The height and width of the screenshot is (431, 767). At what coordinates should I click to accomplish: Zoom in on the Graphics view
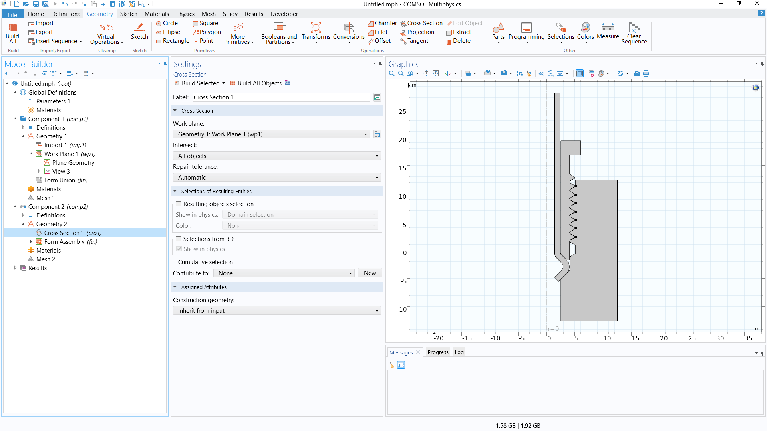coord(392,73)
